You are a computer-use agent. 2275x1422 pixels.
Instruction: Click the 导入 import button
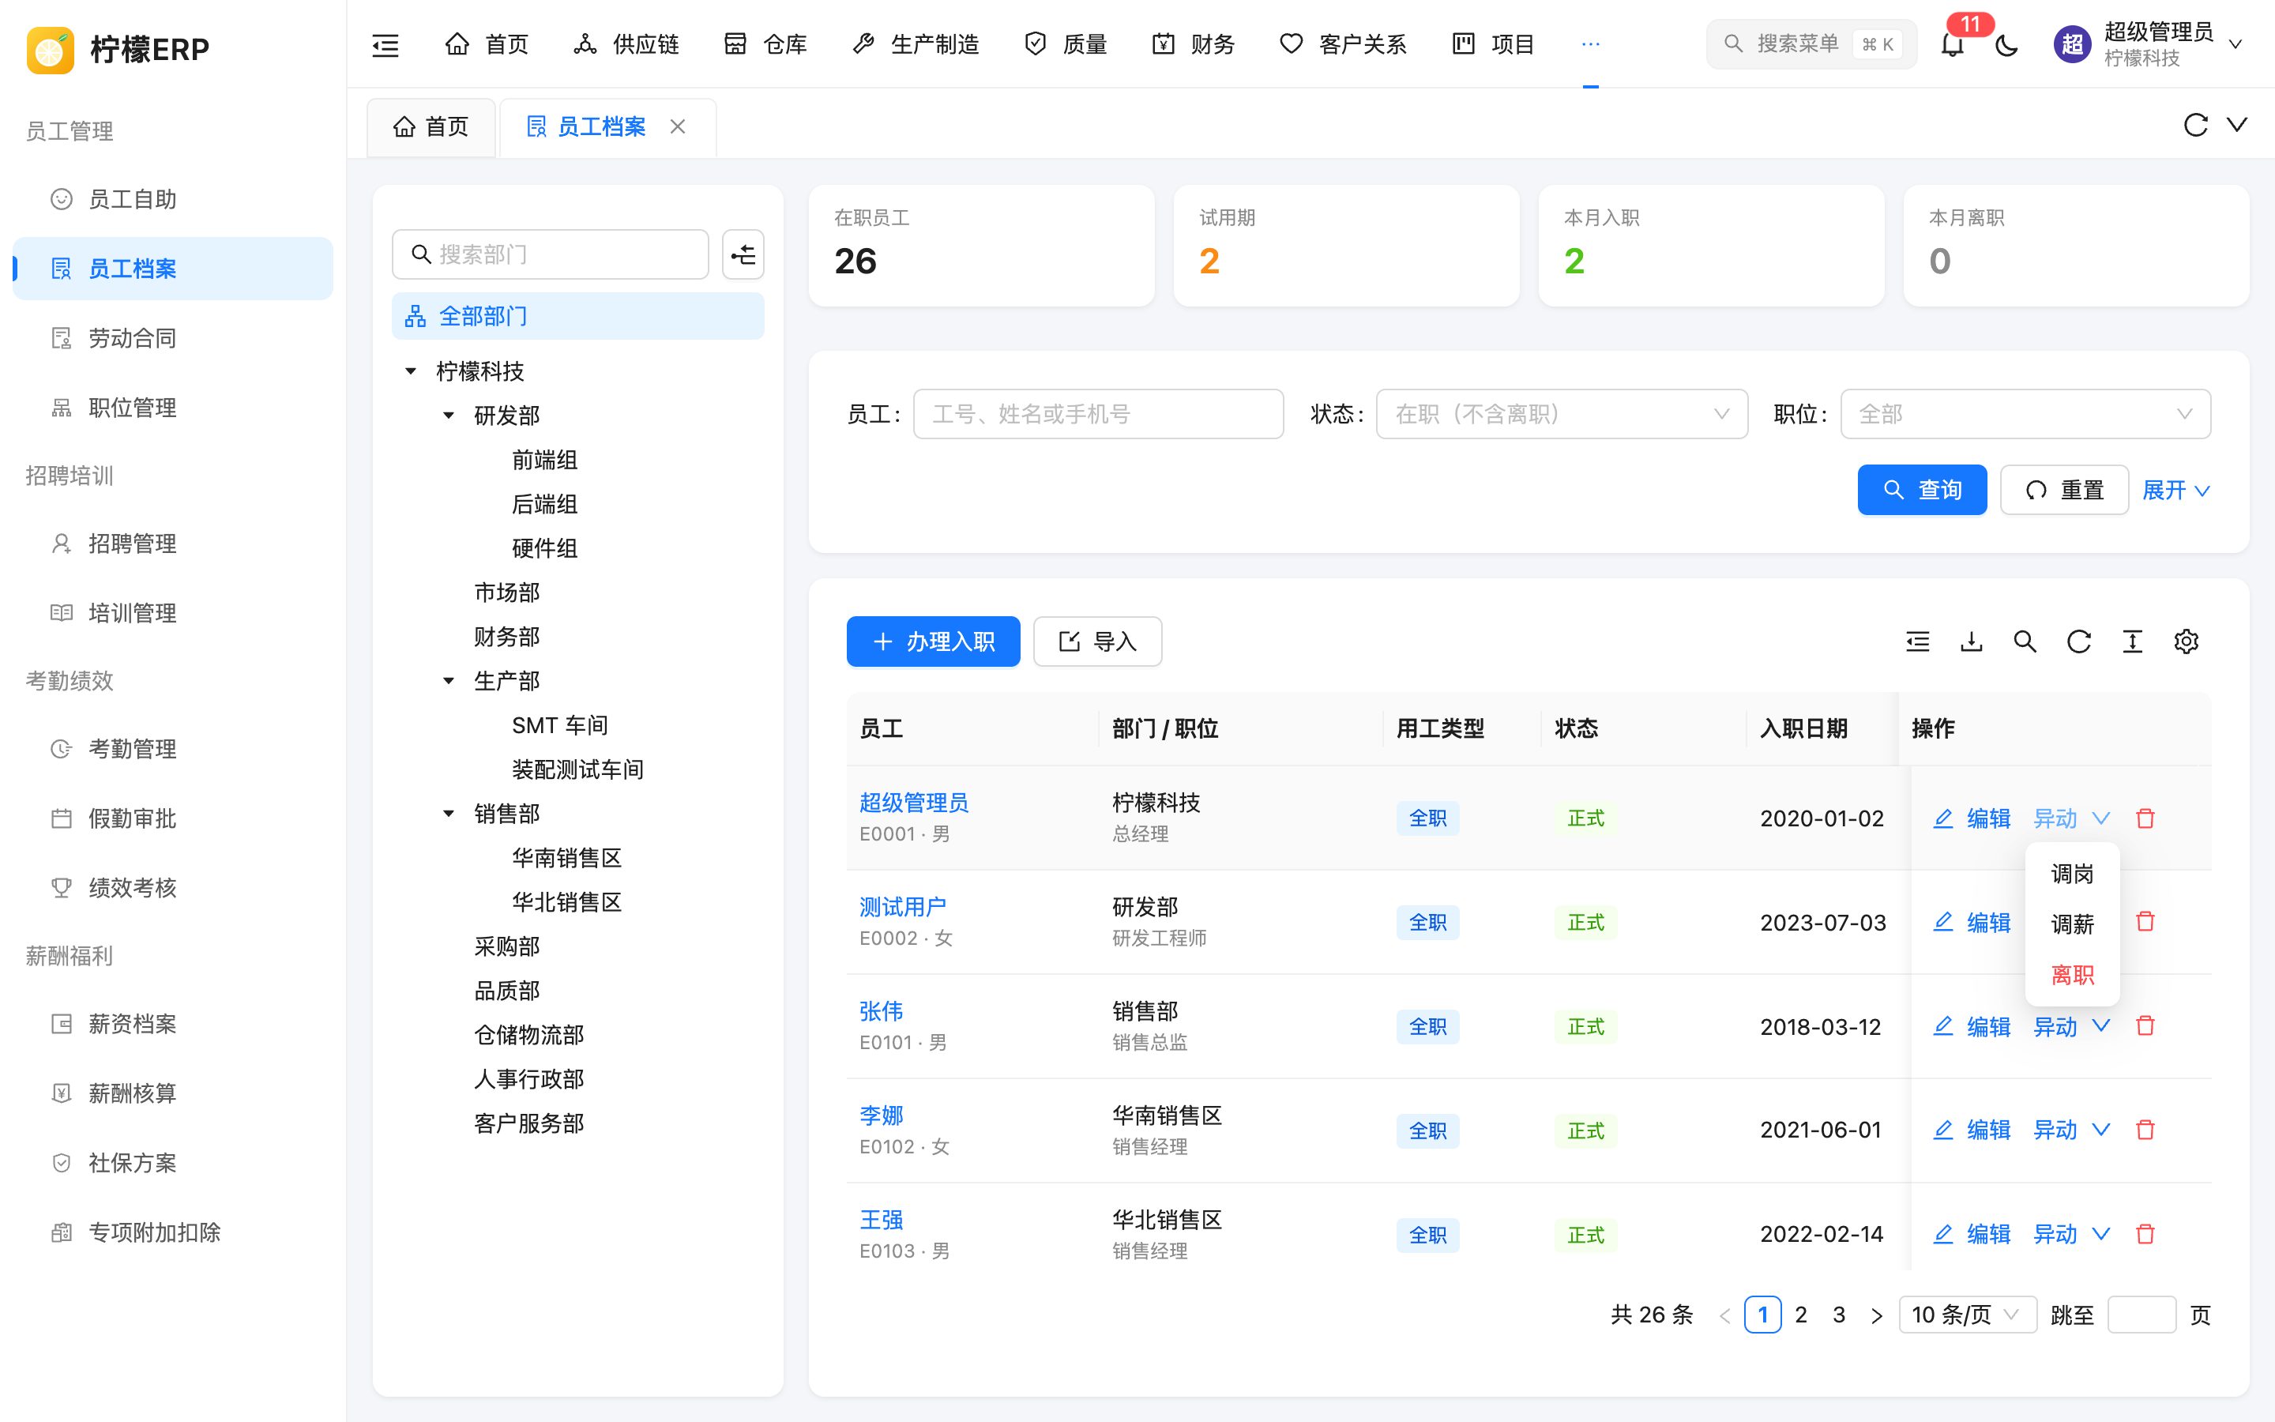[1097, 641]
